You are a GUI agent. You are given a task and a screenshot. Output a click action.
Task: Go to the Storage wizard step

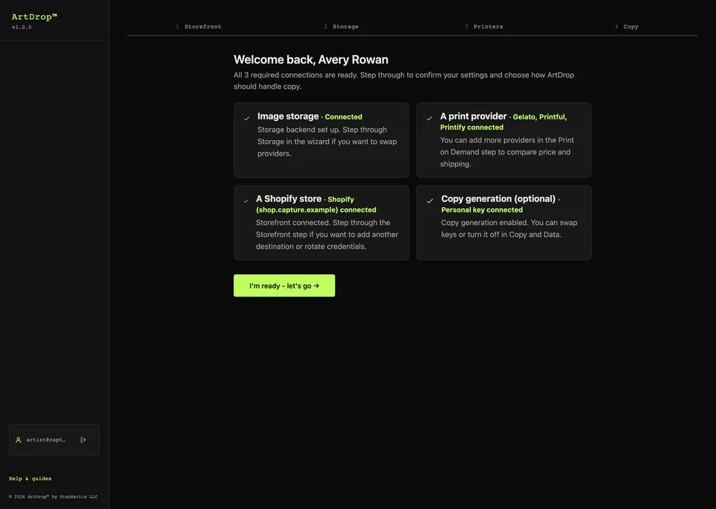pyautogui.click(x=341, y=26)
